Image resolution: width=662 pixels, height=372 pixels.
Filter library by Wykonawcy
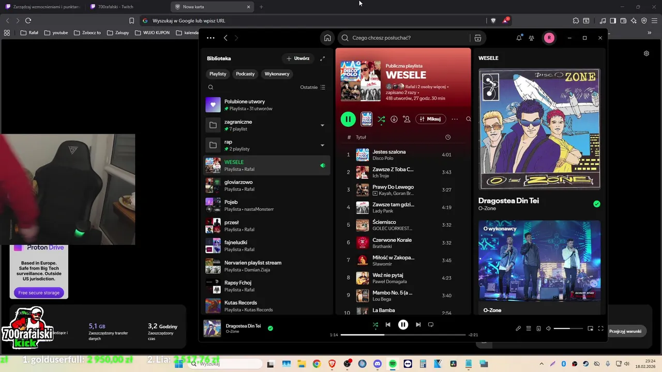coord(277,74)
